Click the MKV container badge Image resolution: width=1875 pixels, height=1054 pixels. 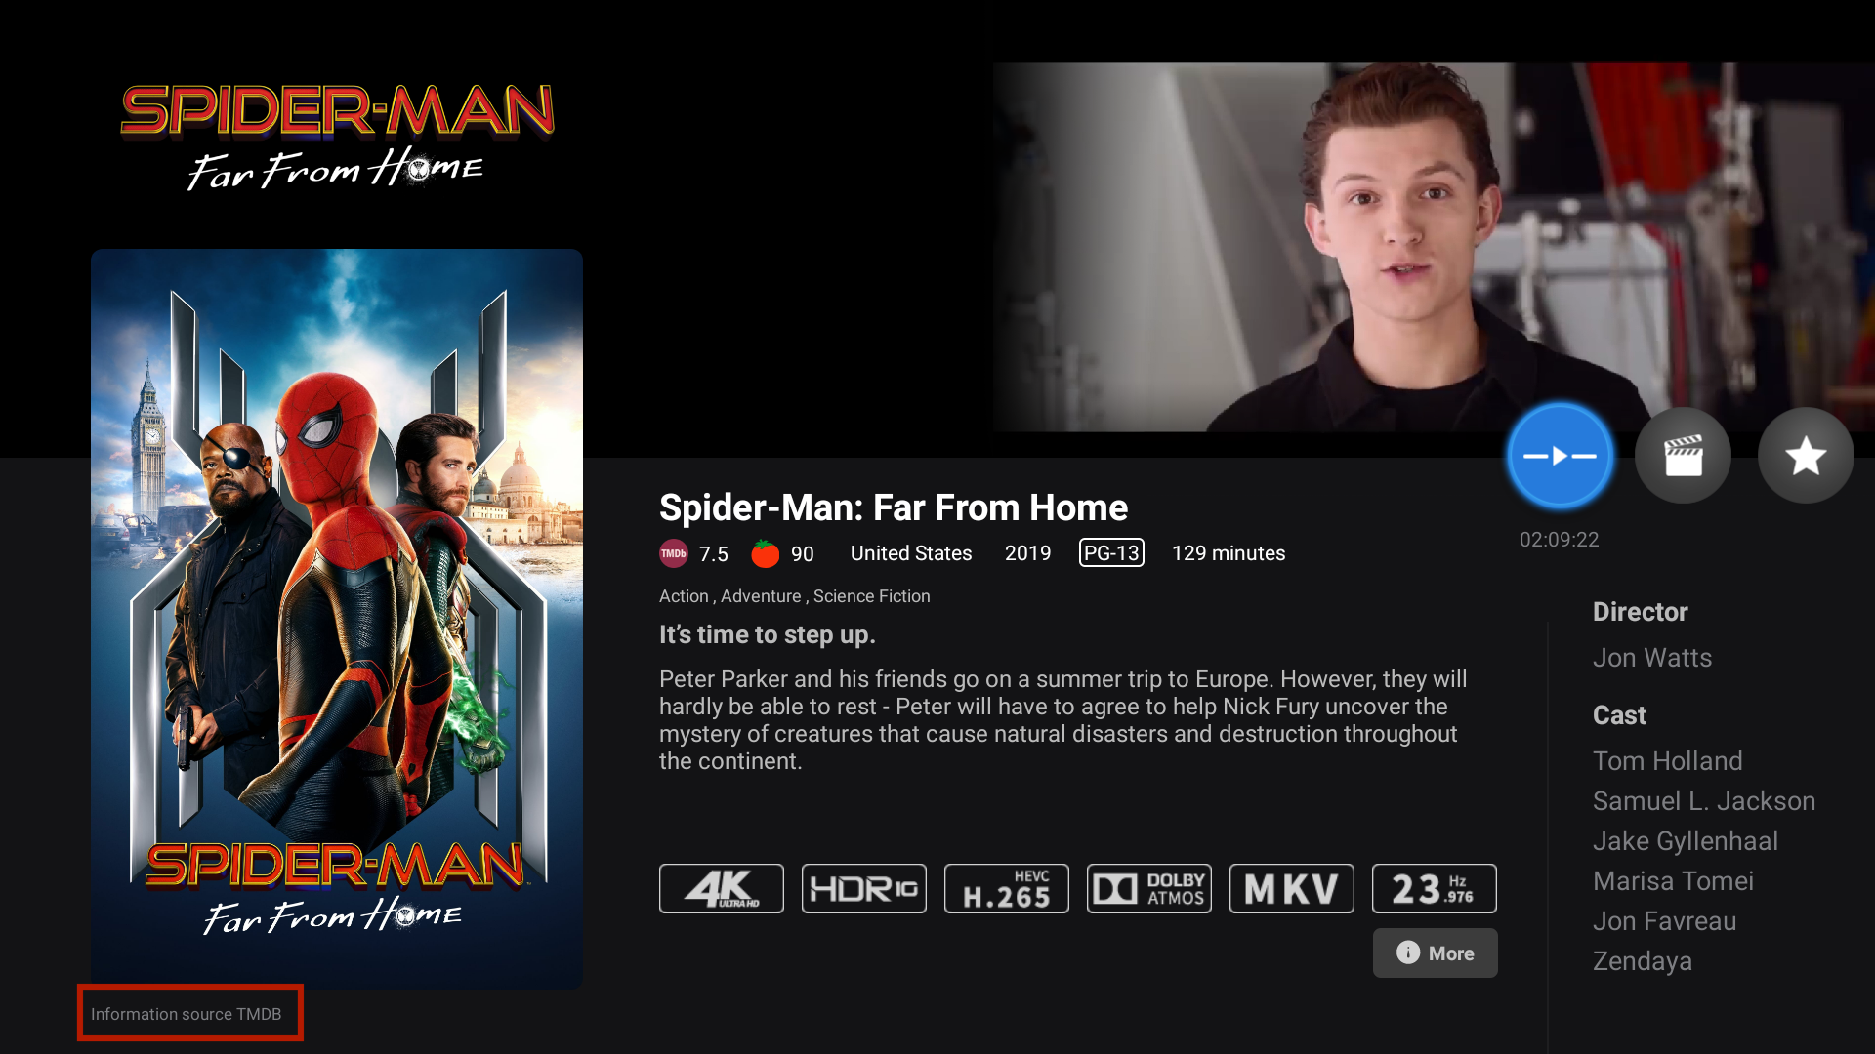pyautogui.click(x=1292, y=888)
